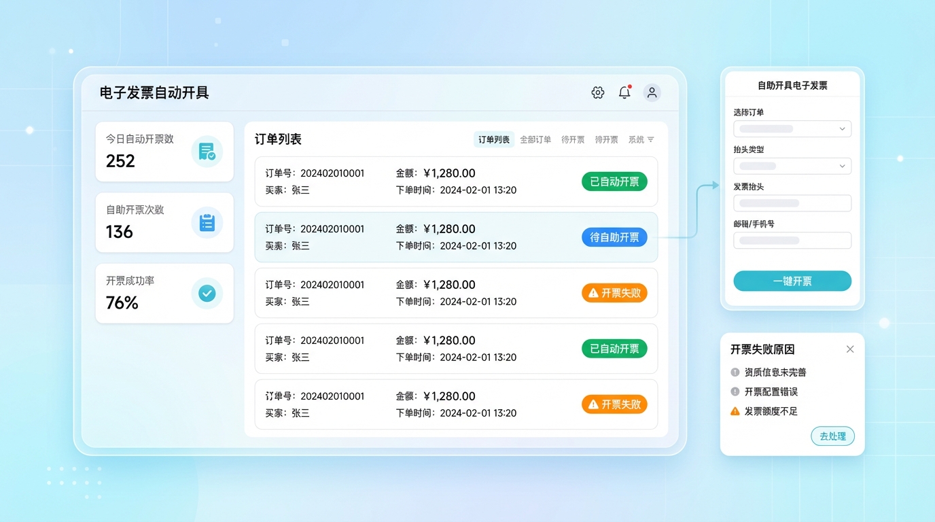Screen dimensions: 935x522
Task: Close the 开票失败原因 panel
Action: (850, 349)
